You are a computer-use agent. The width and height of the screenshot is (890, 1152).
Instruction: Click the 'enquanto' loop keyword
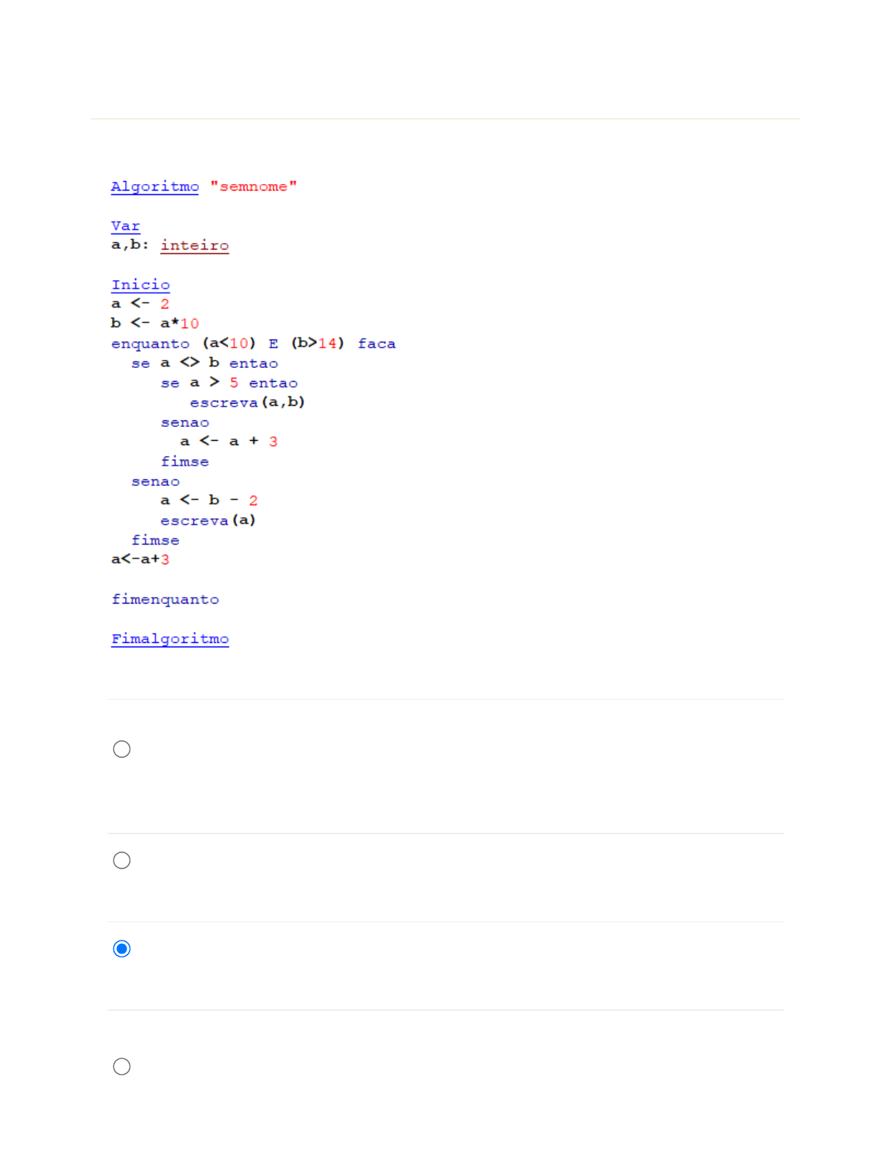151,344
